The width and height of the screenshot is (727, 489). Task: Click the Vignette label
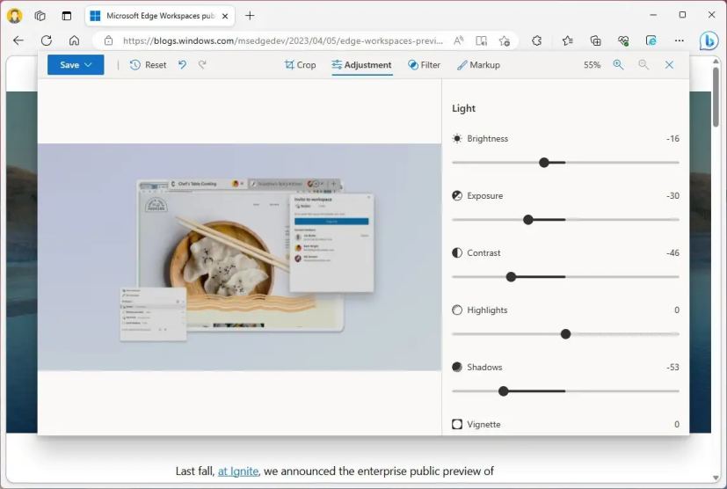pyautogui.click(x=483, y=424)
